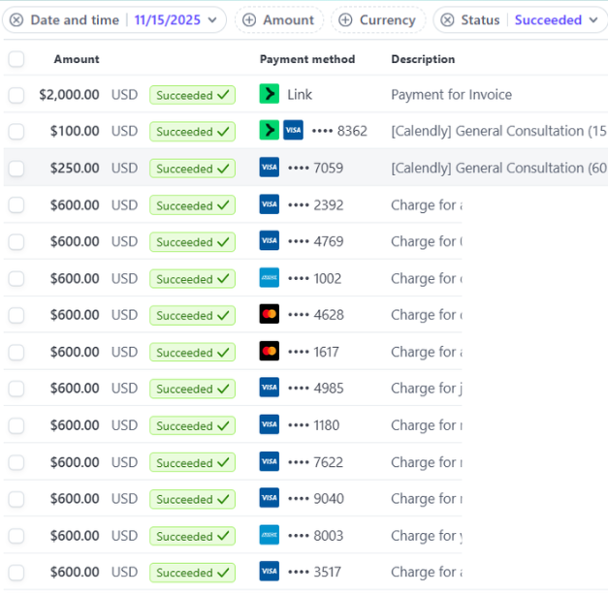
Task: Click Succeeded badge in $2,000.00 row
Action: pos(192,95)
